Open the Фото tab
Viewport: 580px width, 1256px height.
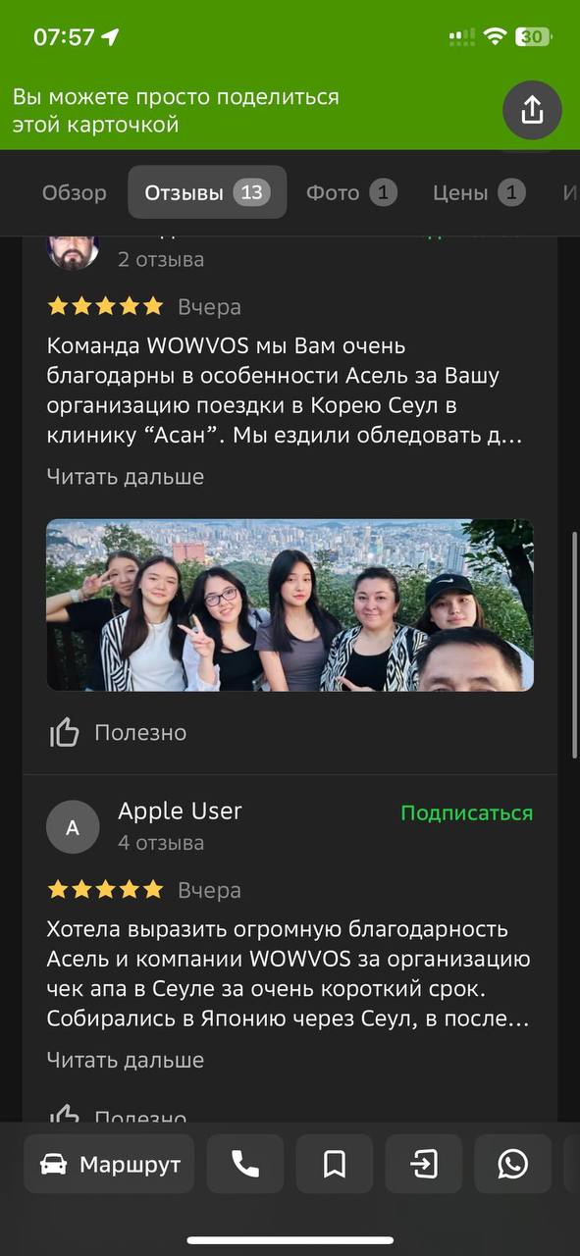click(351, 192)
